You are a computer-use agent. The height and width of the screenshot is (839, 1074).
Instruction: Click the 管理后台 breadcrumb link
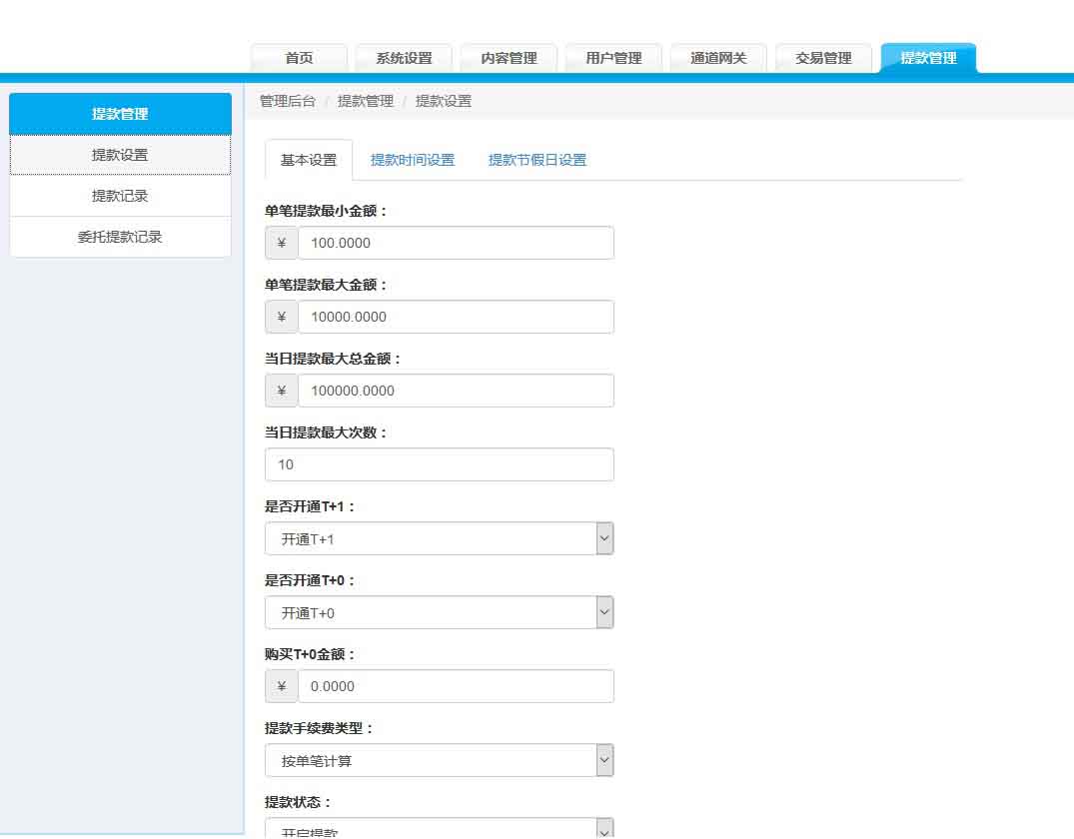[x=288, y=101]
